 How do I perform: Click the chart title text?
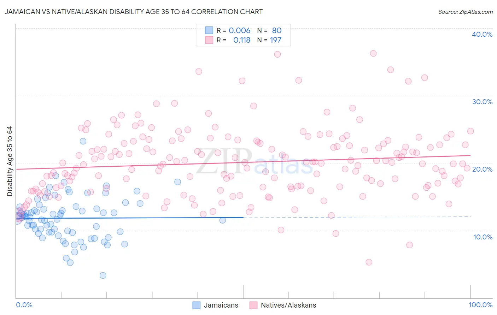(x=134, y=12)
